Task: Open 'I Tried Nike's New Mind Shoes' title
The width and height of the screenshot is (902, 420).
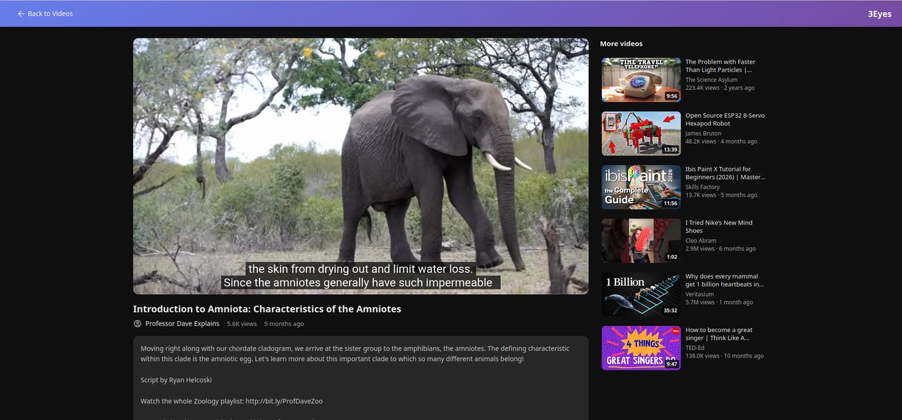Action: [x=719, y=227]
